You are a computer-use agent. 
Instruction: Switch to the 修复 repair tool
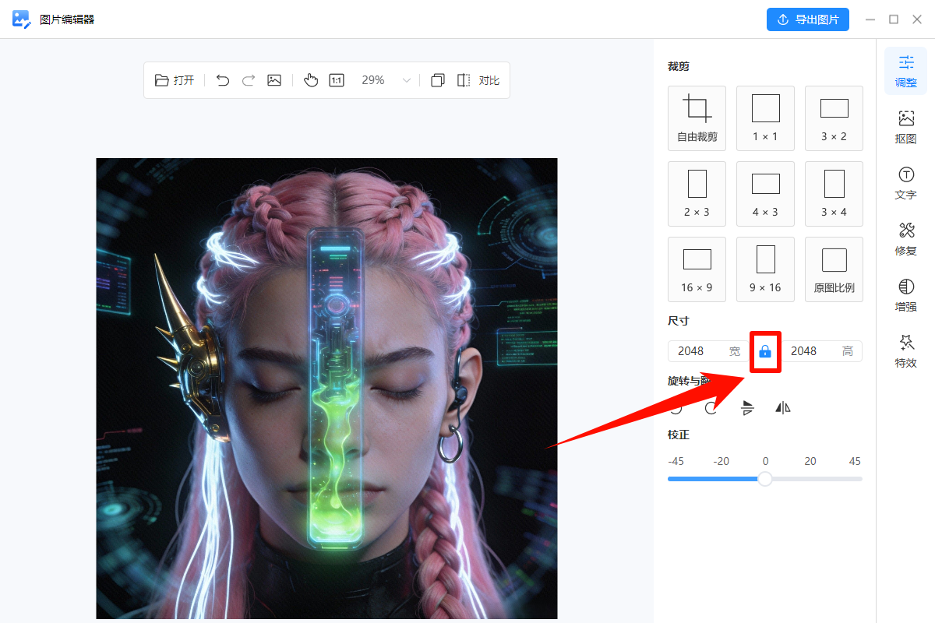point(905,239)
